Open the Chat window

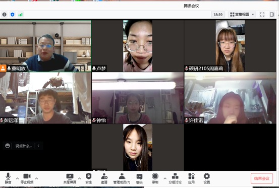(139, 178)
